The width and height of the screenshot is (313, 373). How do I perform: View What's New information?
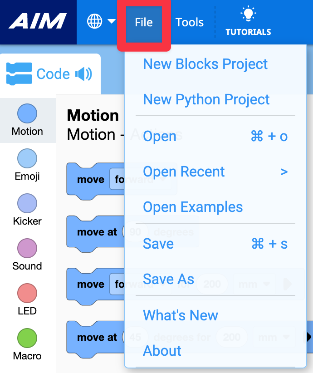pos(180,315)
